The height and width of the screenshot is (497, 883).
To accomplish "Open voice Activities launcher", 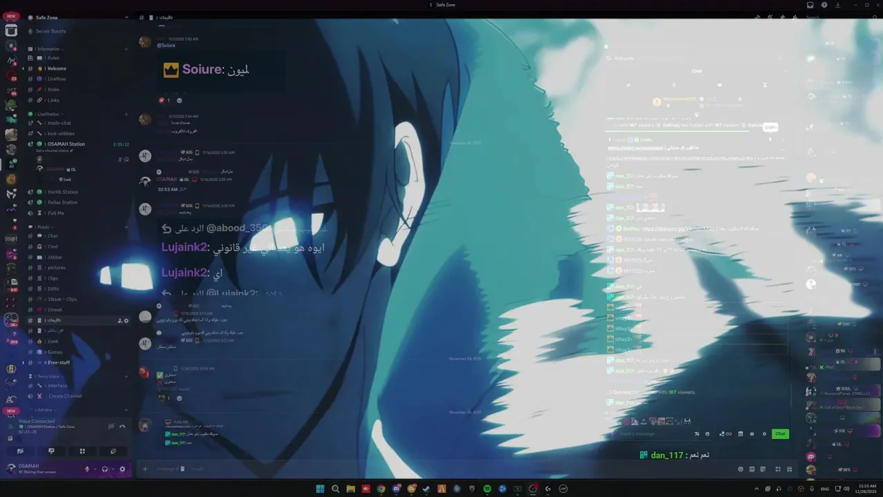I will (82, 451).
